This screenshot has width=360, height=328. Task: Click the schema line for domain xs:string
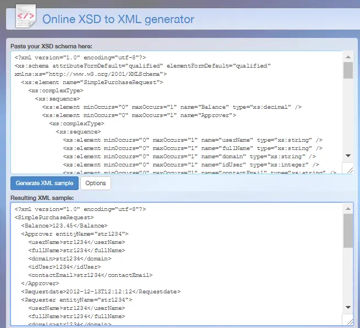(190, 157)
